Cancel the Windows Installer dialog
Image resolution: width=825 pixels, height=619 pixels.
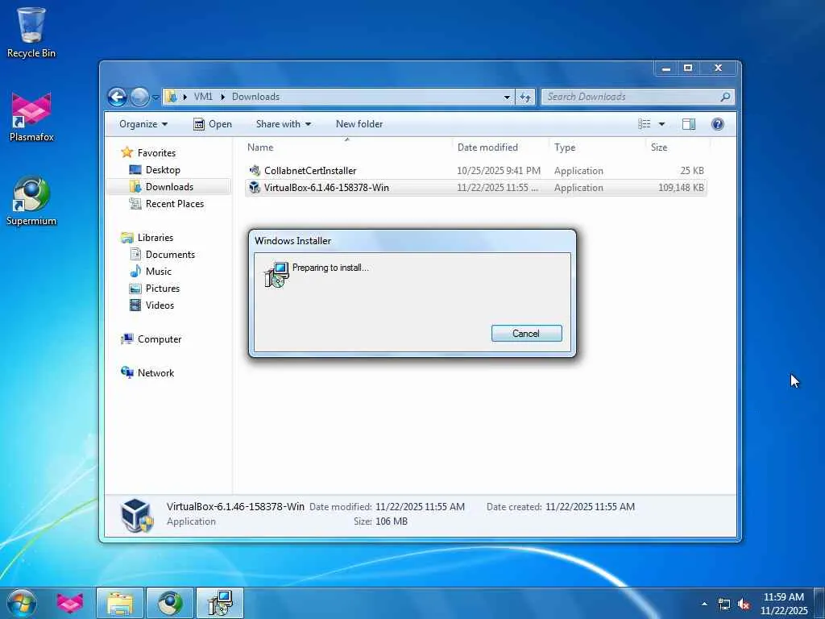526,333
